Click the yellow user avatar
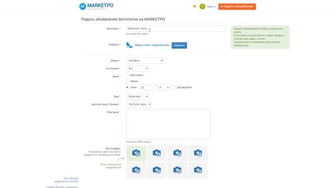Screen dimensions: 335x188 click(x=203, y=7)
